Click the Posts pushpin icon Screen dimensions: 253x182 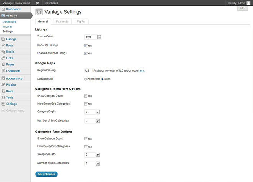(3, 45)
